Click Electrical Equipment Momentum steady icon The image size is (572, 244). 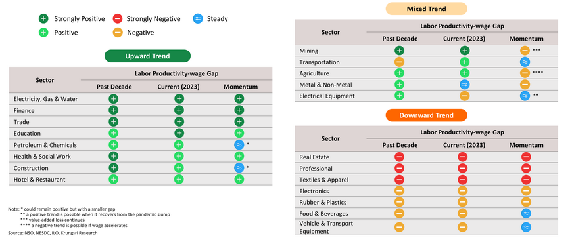pyautogui.click(x=525, y=96)
